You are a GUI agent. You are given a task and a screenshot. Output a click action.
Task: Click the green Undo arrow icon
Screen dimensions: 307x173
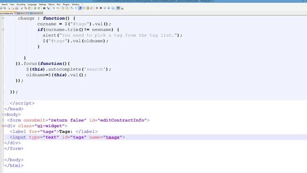[x=35, y=8]
